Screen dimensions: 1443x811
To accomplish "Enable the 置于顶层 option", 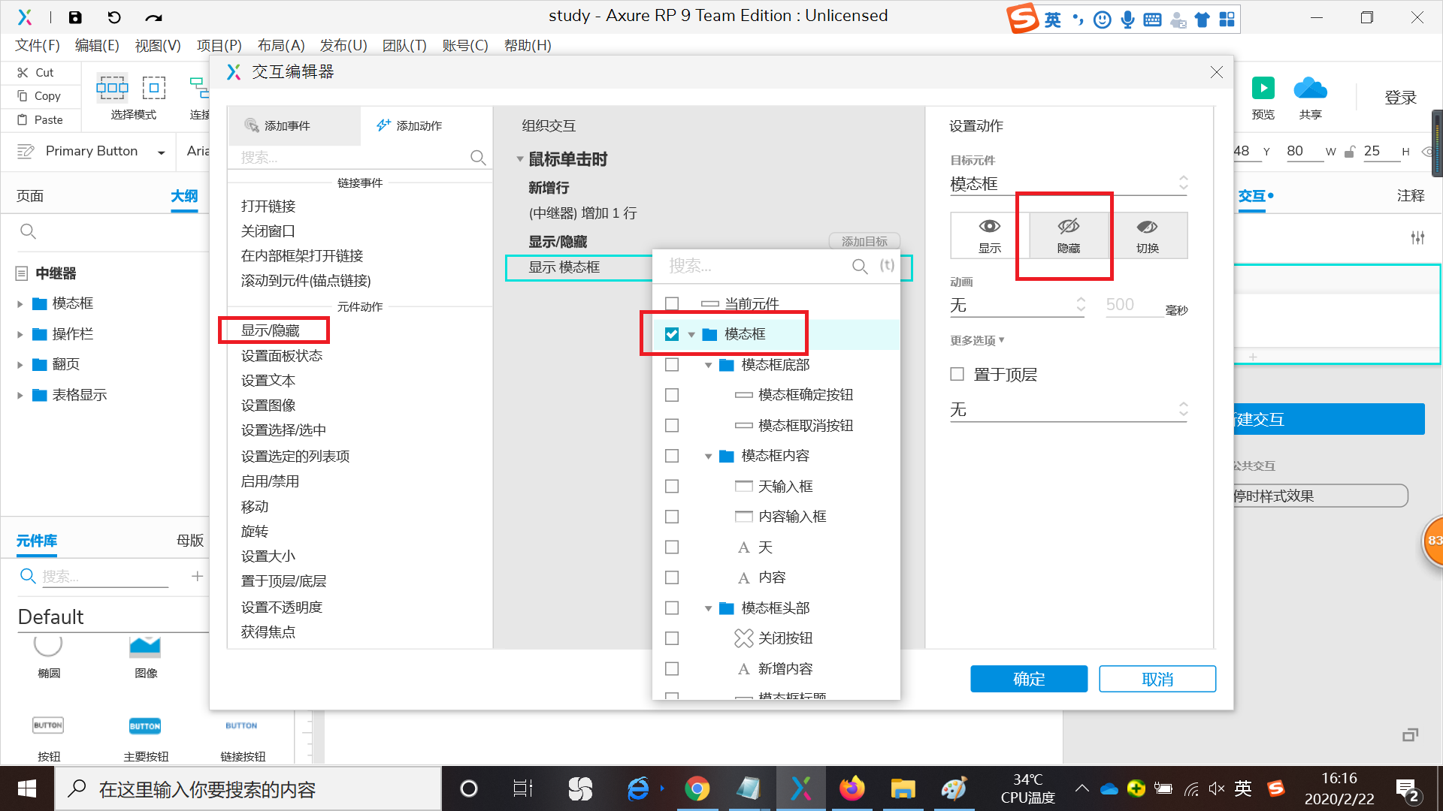I will pos(957,373).
